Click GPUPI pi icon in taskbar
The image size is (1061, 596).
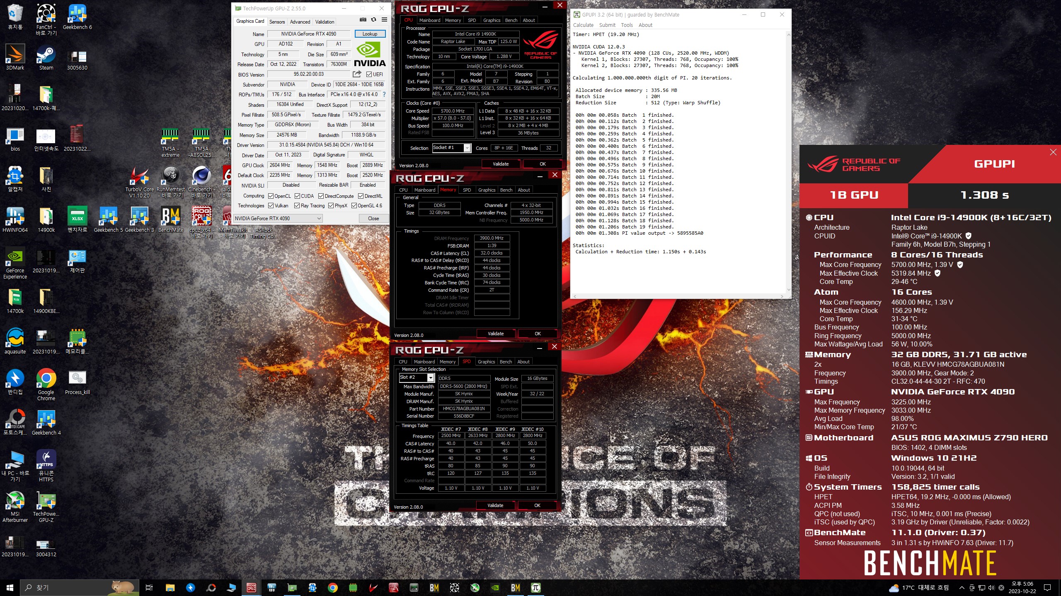536,587
